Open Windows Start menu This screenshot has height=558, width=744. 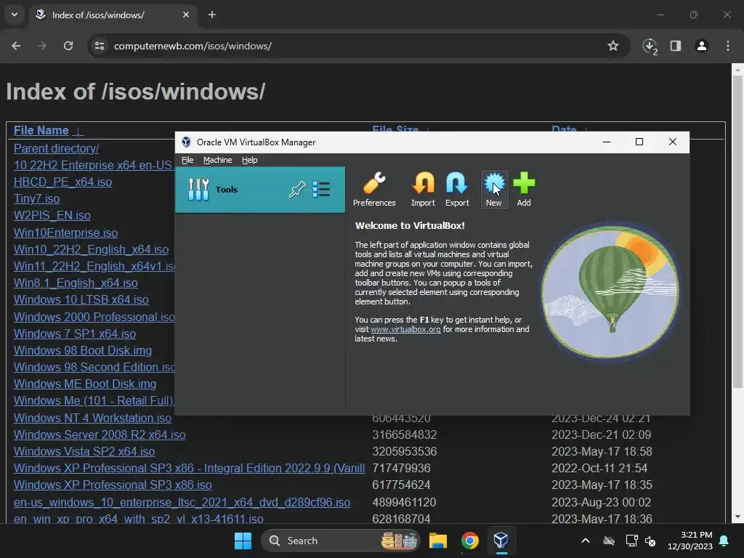(243, 541)
